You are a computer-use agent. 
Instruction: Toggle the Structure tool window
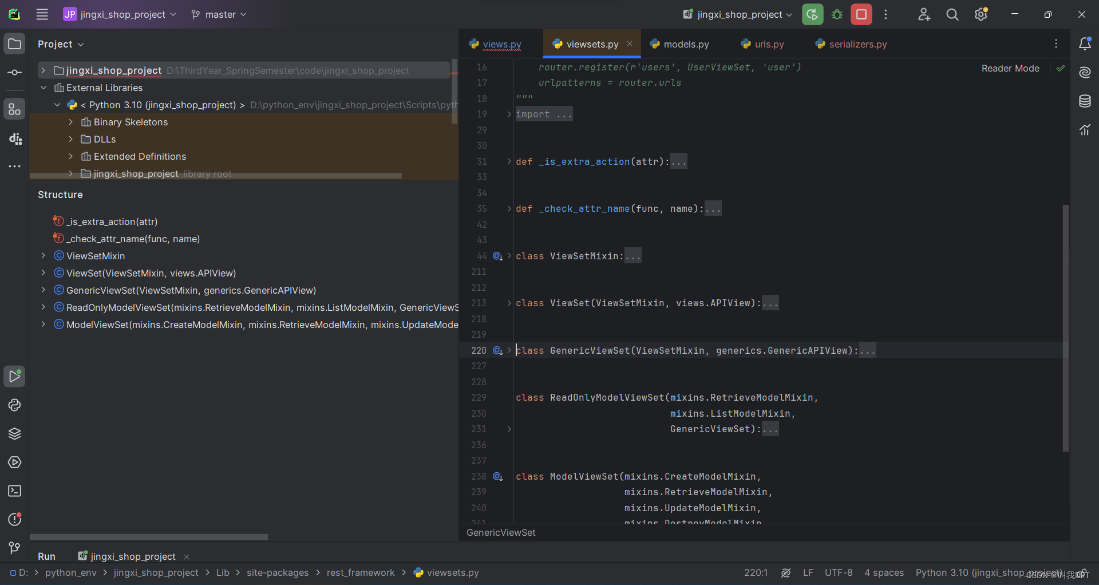click(x=15, y=109)
